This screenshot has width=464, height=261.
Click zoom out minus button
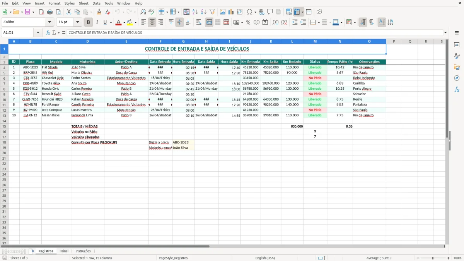coord(417,258)
